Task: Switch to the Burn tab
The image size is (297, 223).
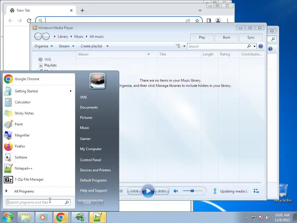Action: tap(227, 37)
